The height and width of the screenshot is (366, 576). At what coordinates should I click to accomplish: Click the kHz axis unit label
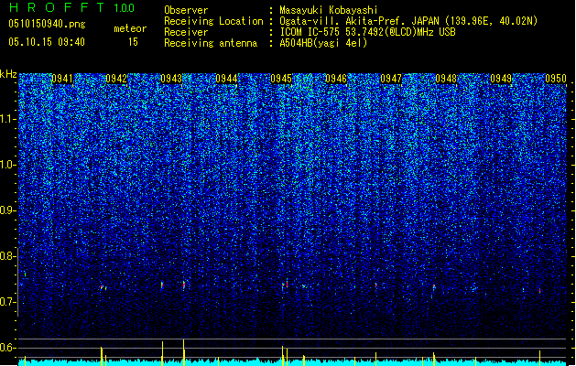[x=8, y=74]
